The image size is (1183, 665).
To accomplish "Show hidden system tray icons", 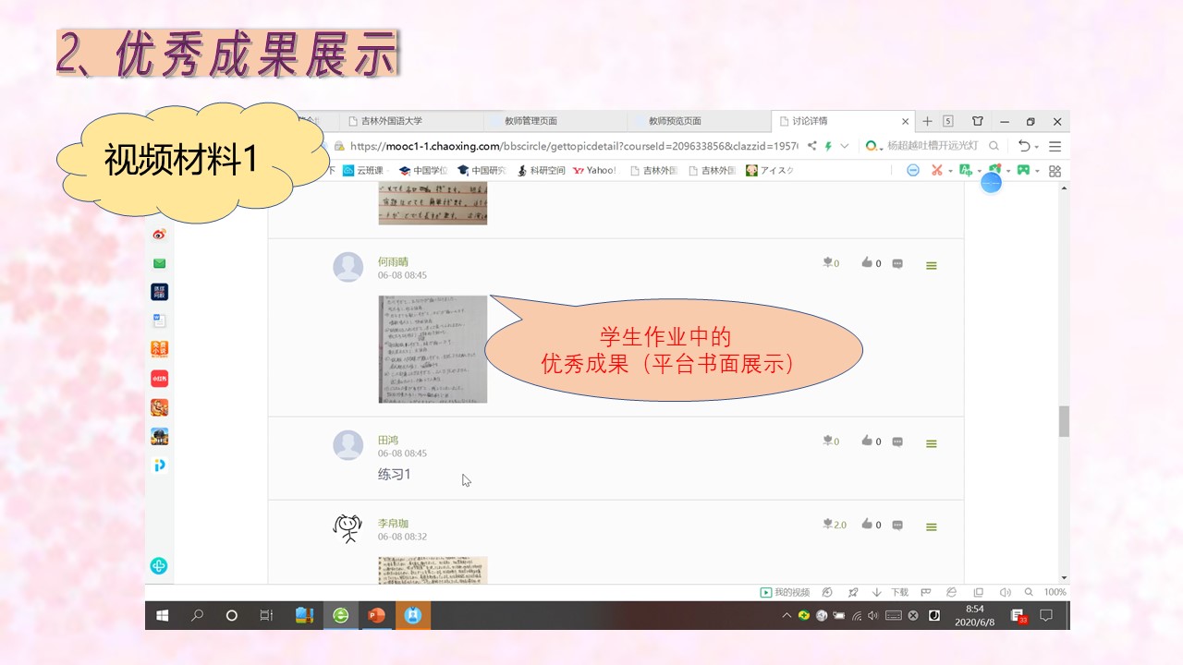I will [787, 616].
